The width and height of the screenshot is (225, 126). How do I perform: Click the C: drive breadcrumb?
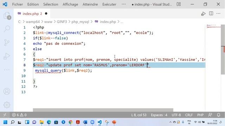point(20,22)
